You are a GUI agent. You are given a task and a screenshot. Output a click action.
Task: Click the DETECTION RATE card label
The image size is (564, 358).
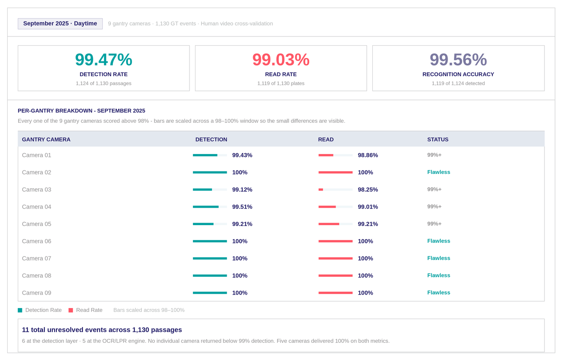(x=104, y=74)
